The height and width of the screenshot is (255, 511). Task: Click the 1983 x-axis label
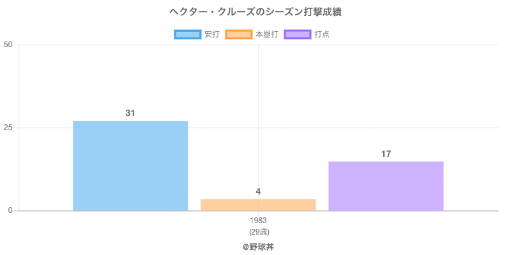point(258,221)
